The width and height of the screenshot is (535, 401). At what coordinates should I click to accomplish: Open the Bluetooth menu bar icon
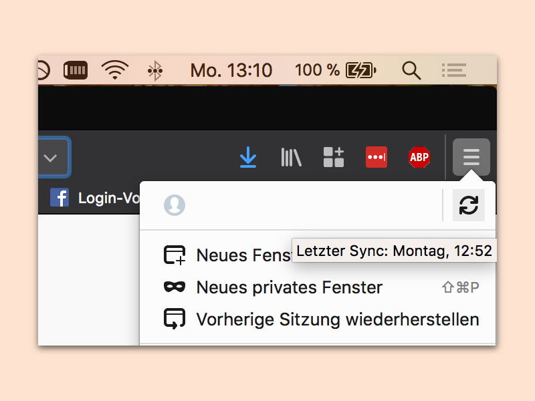(x=155, y=71)
